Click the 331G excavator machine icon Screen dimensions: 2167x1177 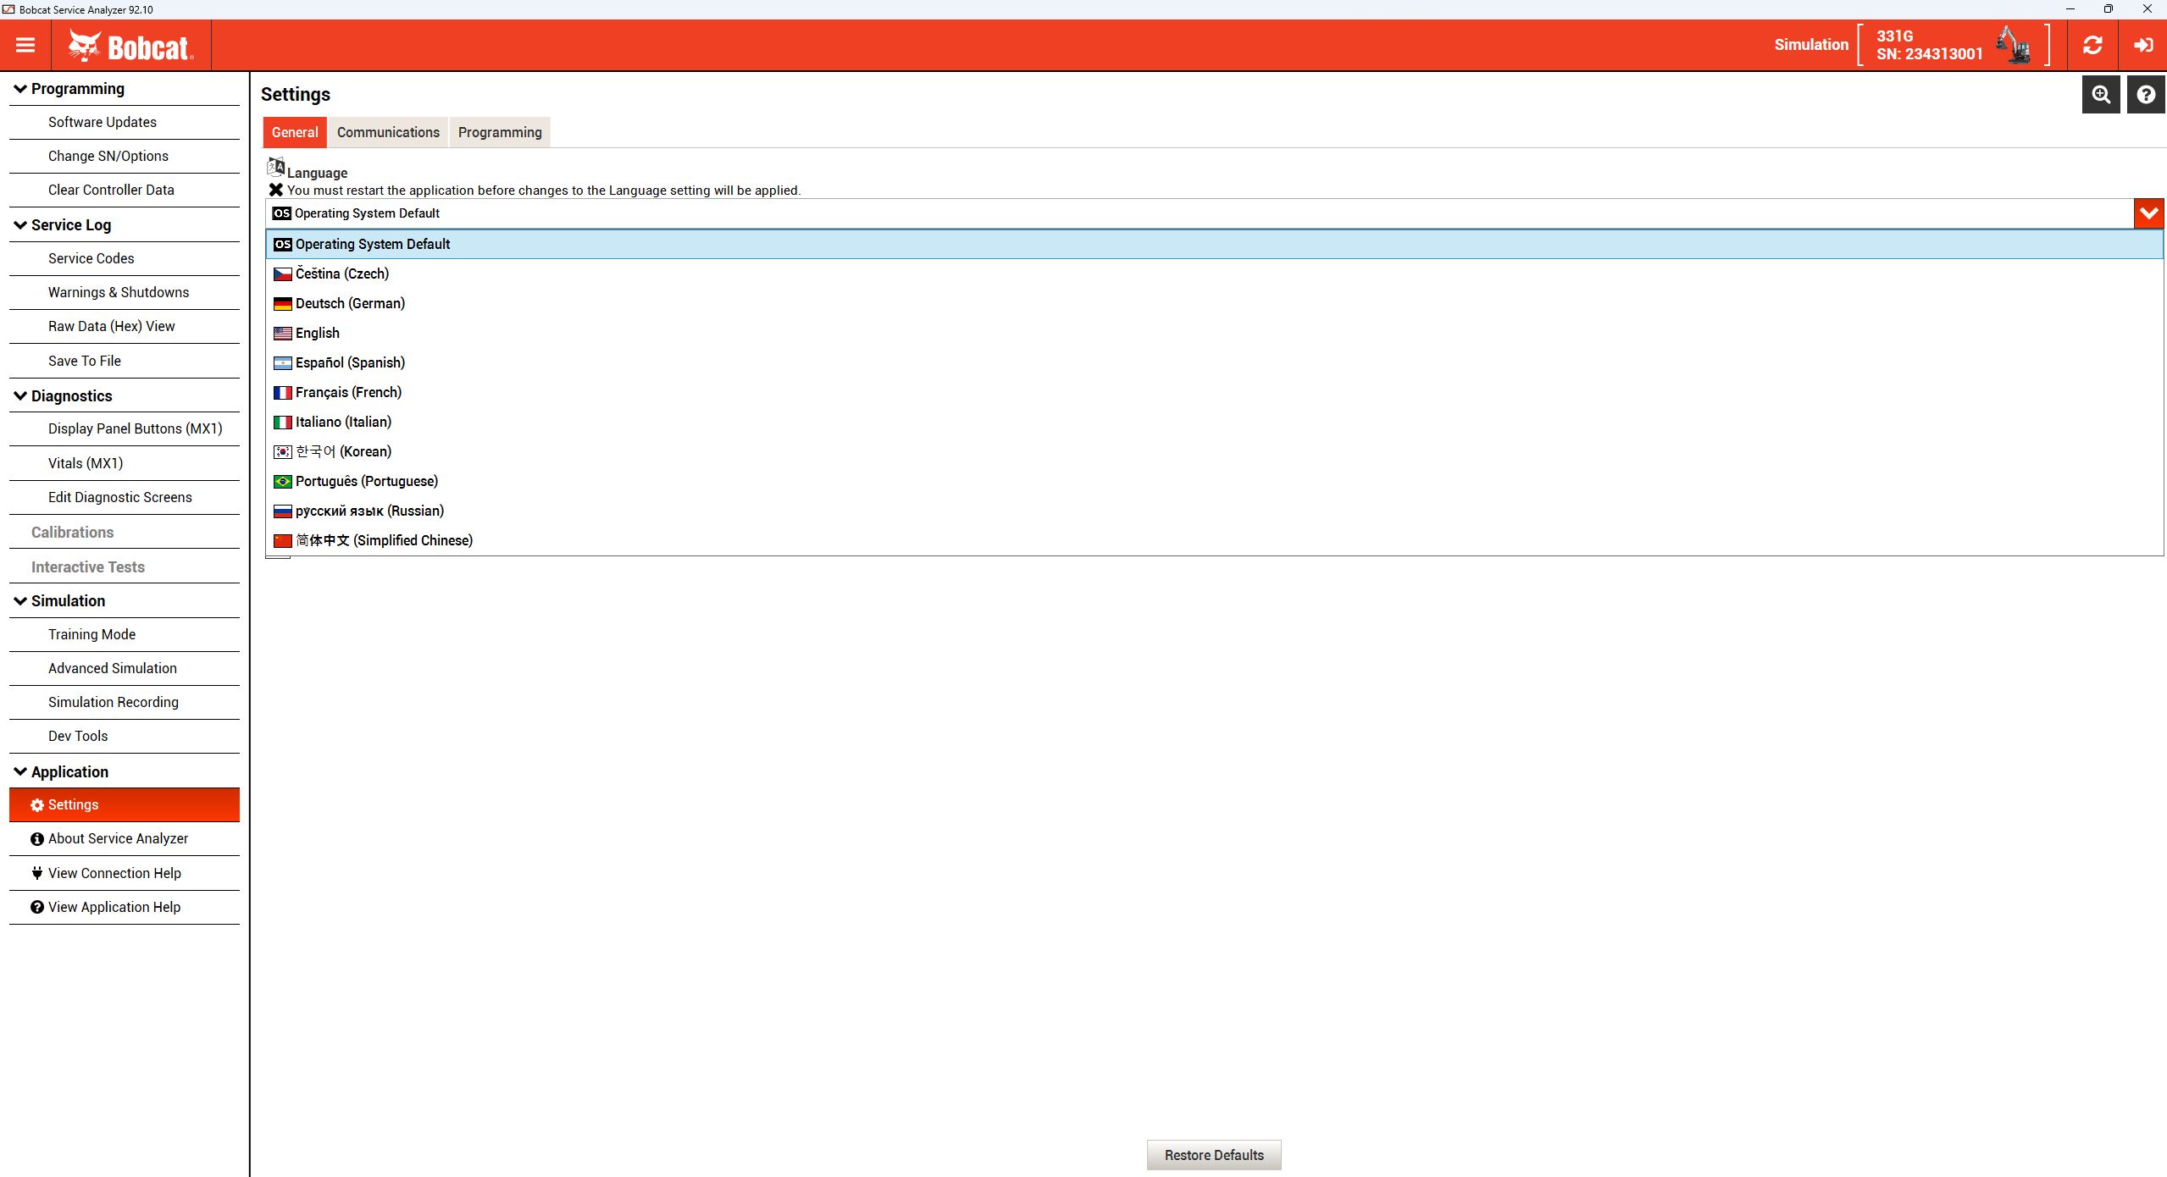coord(2014,45)
